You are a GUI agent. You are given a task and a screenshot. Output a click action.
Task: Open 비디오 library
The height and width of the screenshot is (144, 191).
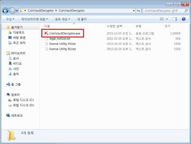click(x=17, y=64)
